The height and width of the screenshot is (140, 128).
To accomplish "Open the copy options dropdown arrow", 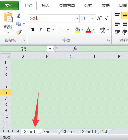I will 24,24.
